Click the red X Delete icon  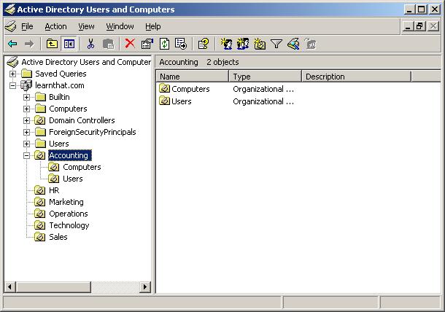click(130, 44)
